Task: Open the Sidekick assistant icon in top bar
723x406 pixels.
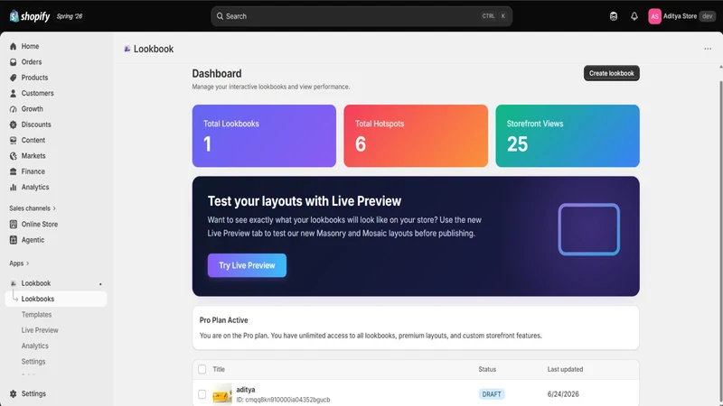Action: click(614, 16)
